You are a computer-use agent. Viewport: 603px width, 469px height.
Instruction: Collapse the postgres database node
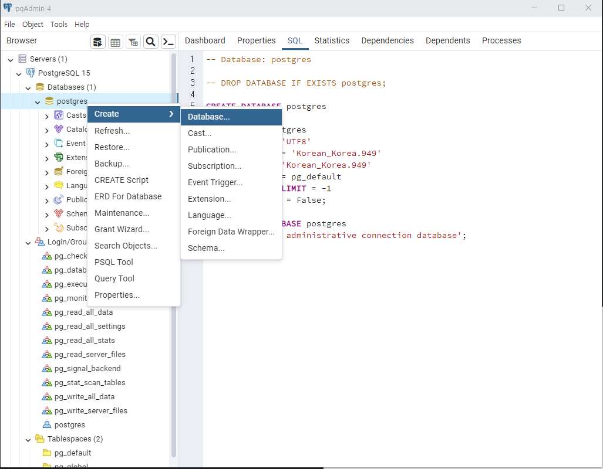[38, 102]
